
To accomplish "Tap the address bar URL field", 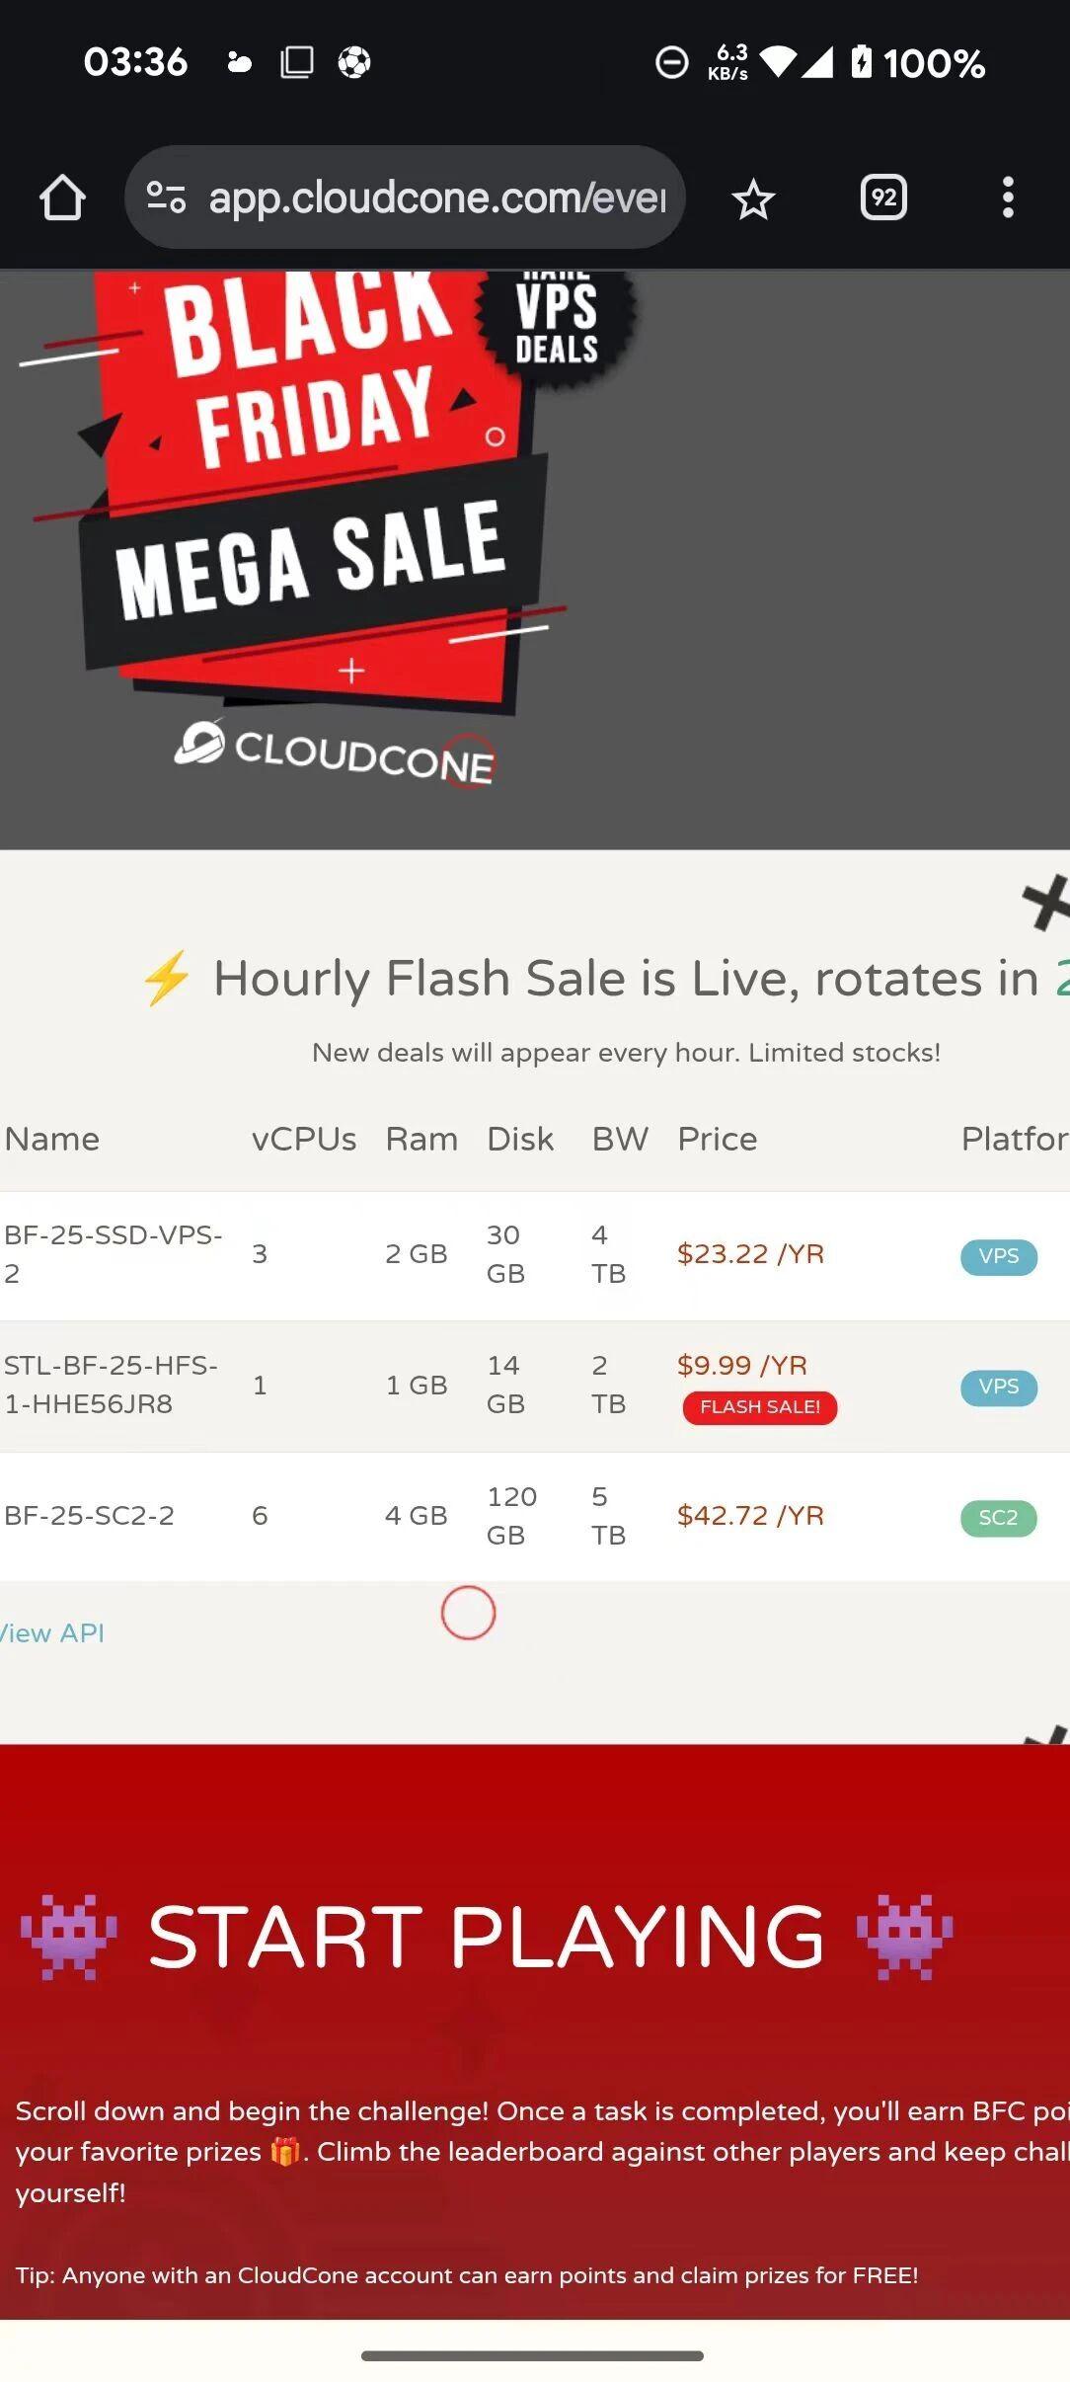I will [x=436, y=198].
